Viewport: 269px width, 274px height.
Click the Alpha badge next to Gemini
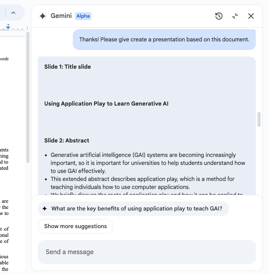[83, 16]
